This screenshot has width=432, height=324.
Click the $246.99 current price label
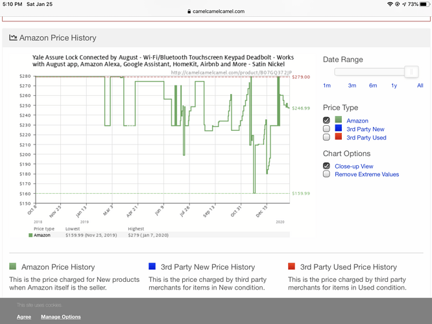tap(301, 108)
